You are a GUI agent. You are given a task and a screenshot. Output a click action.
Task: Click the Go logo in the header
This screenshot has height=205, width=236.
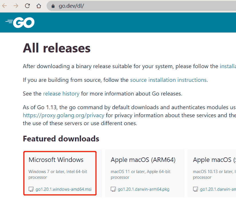[20, 22]
